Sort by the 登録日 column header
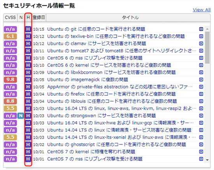 click(x=39, y=17)
